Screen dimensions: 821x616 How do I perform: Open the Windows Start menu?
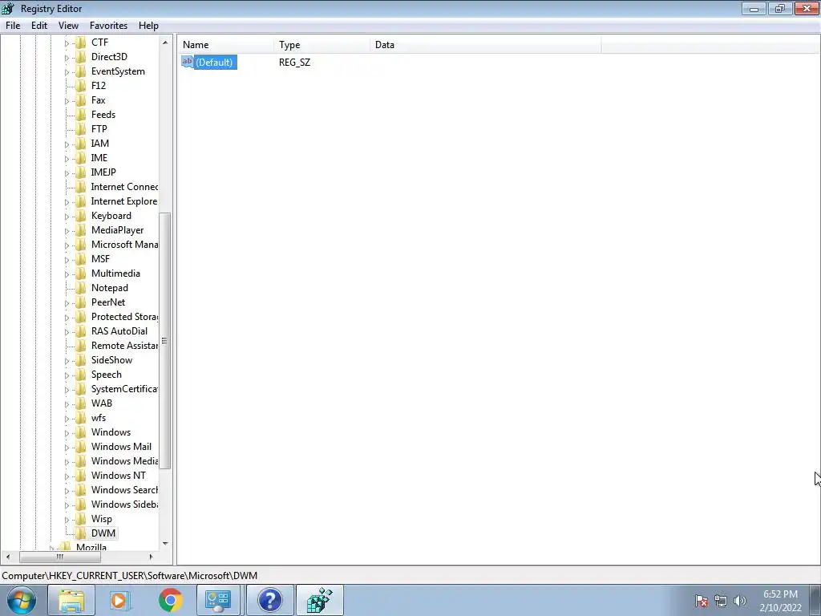22,600
